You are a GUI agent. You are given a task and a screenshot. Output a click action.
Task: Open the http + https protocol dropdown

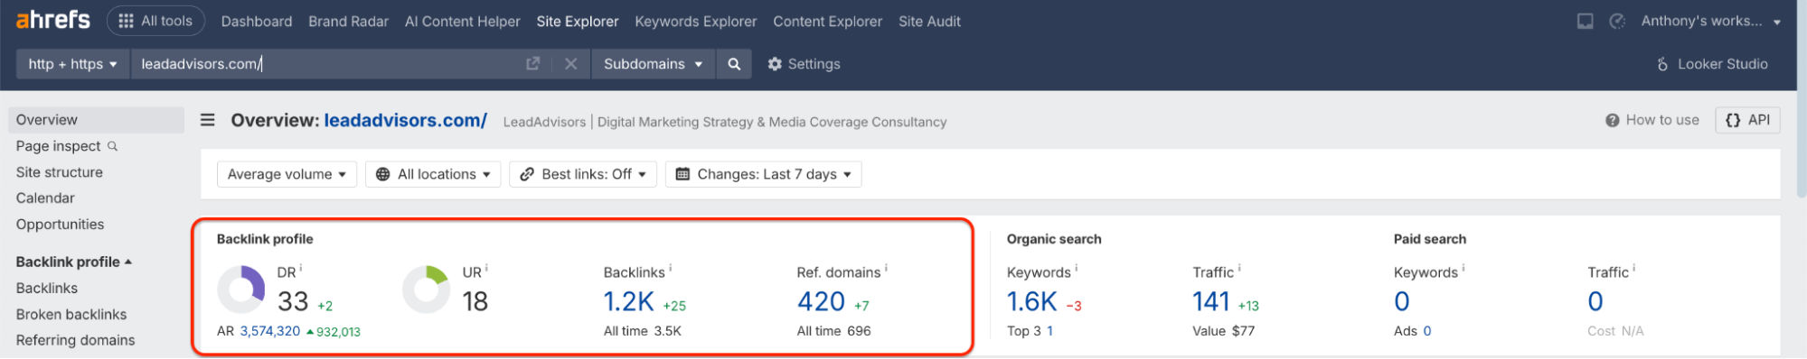[x=72, y=64]
